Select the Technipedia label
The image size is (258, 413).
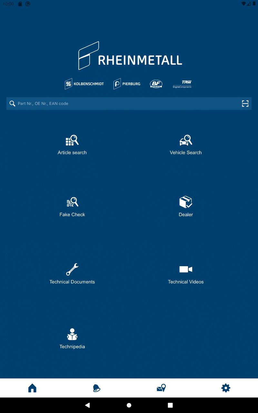[72, 347]
